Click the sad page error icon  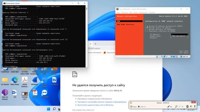75,74
